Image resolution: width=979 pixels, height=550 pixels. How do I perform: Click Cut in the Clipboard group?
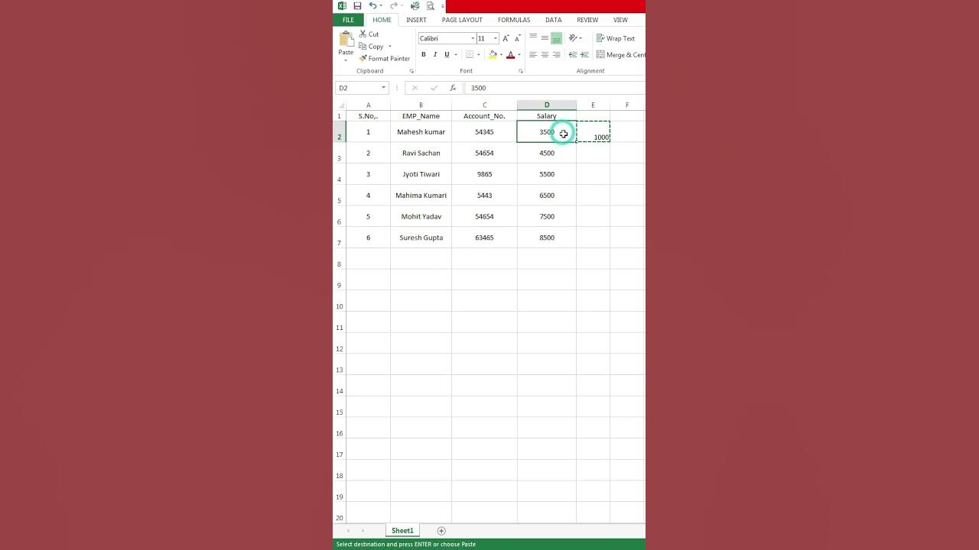(369, 34)
